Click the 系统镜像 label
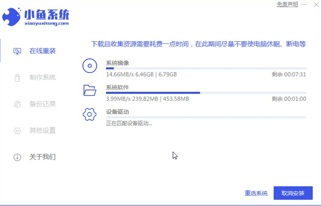The width and height of the screenshot is (321, 206). coord(118,63)
